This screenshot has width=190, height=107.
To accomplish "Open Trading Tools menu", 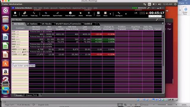I will tap(65, 8).
